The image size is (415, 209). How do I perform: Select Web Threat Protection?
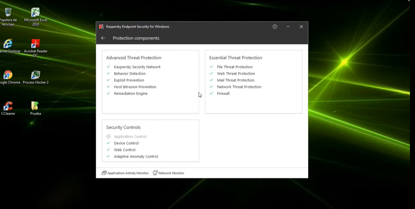[236, 74]
